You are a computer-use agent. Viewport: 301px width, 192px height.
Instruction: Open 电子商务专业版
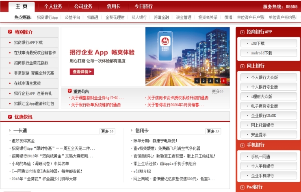[269, 106]
